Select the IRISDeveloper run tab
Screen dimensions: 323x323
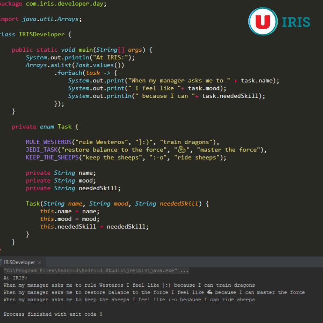coord(19,262)
